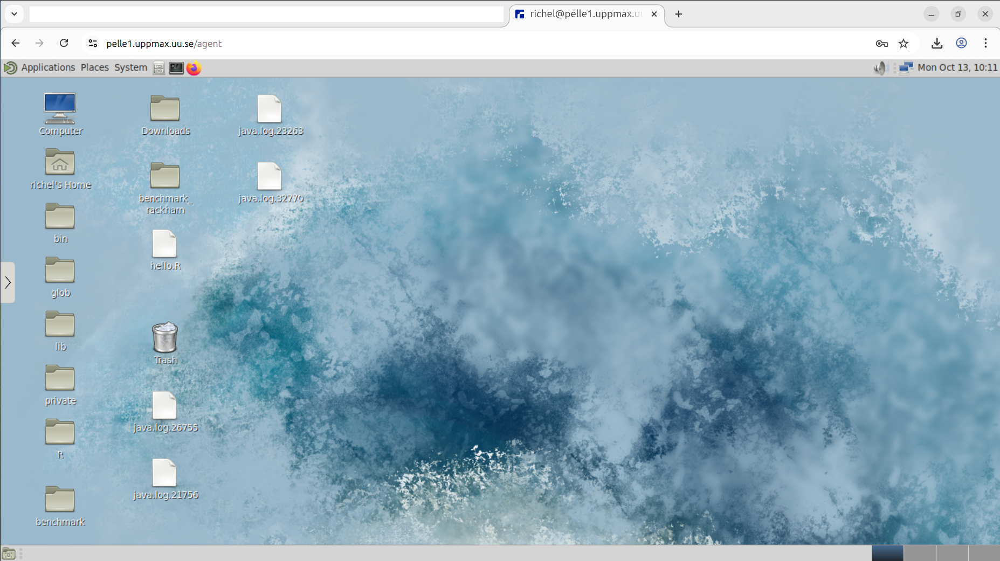This screenshot has height=561, width=1000.
Task: Open the file manager icon in the top panel
Action: point(158,68)
